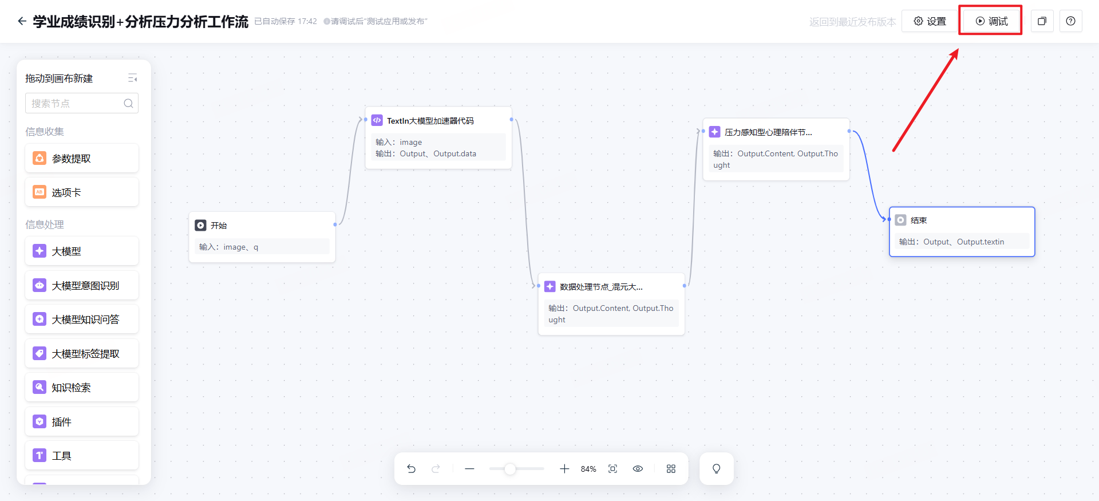Image resolution: width=1099 pixels, height=501 pixels.
Task: Select the 数据处理节点_混元大... node title
Action: 601,287
